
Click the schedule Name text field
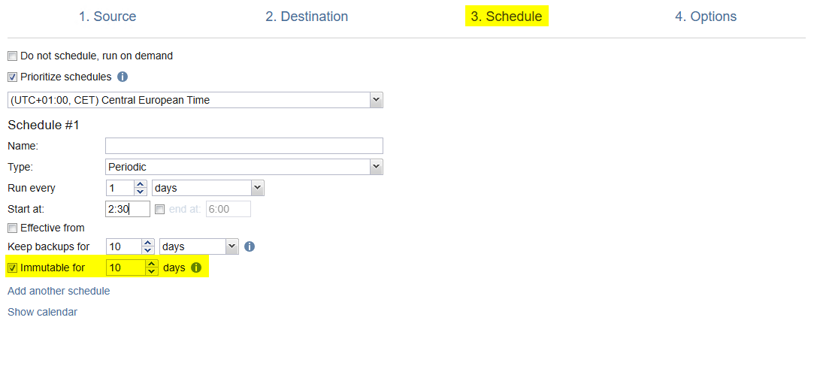point(244,146)
